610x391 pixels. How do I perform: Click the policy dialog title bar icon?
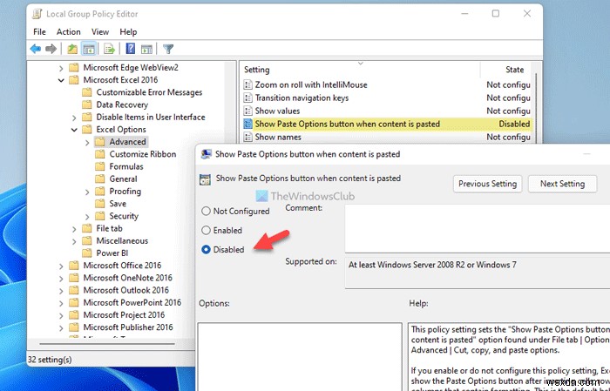pos(206,154)
